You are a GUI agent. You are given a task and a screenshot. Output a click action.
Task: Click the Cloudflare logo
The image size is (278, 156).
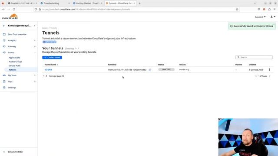pyautogui.click(x=10, y=16)
